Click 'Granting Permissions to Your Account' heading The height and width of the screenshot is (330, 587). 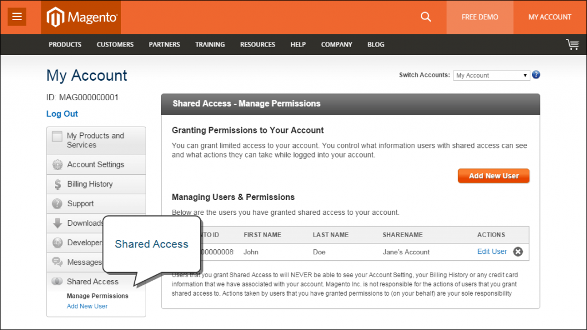248,130
